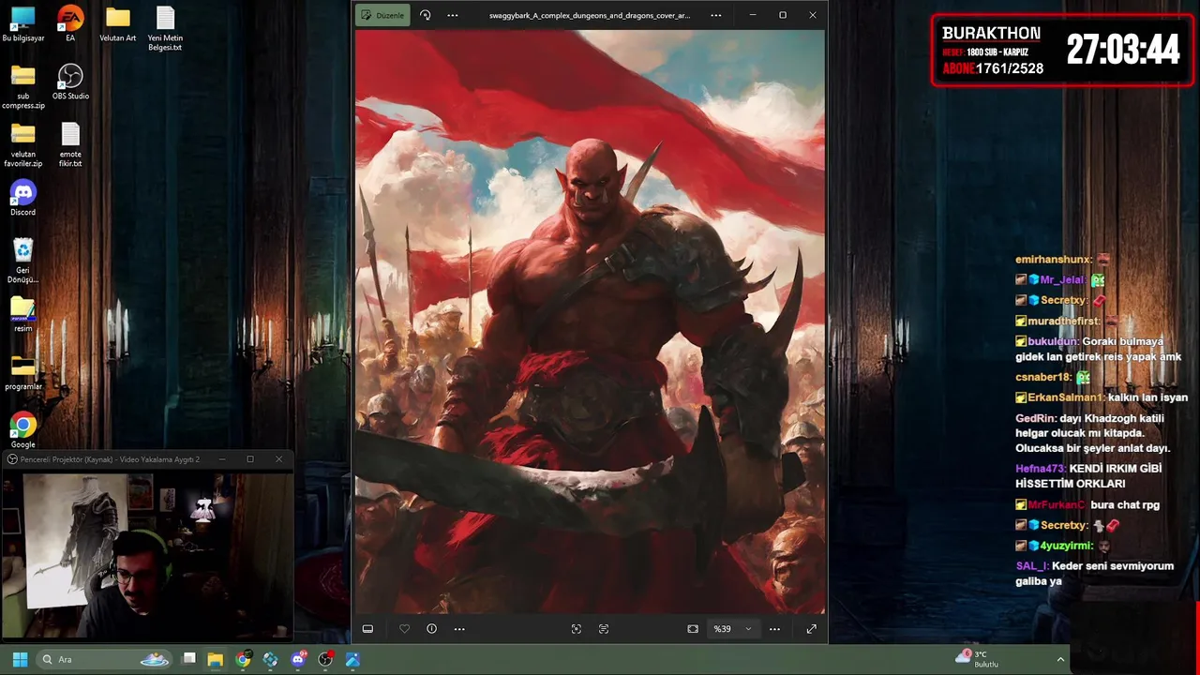Rotate the image with the rotate icon
Screen dimensions: 1200x675
pyautogui.click(x=425, y=15)
